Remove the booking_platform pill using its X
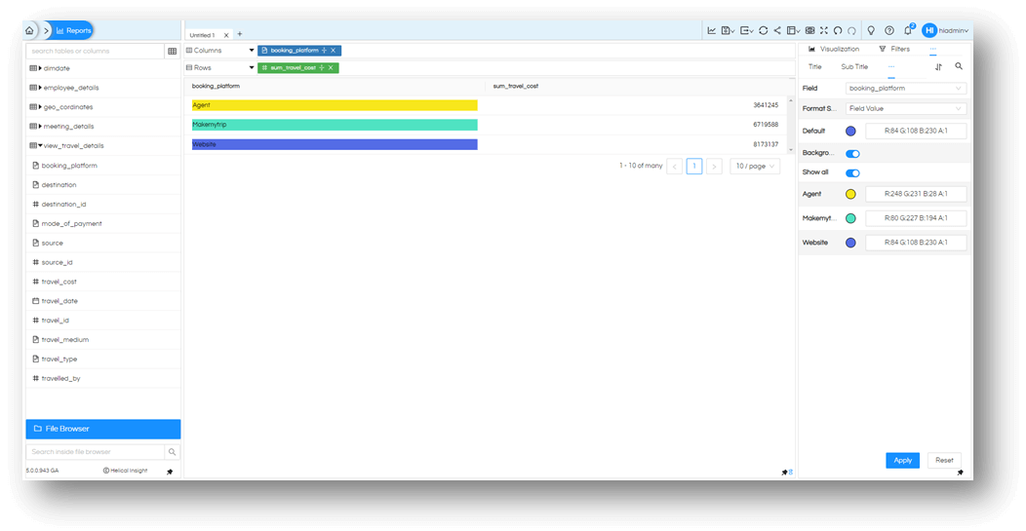The width and height of the screenshot is (1026, 531). (333, 51)
